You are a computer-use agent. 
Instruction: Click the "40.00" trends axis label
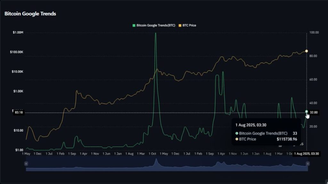coord(313,103)
